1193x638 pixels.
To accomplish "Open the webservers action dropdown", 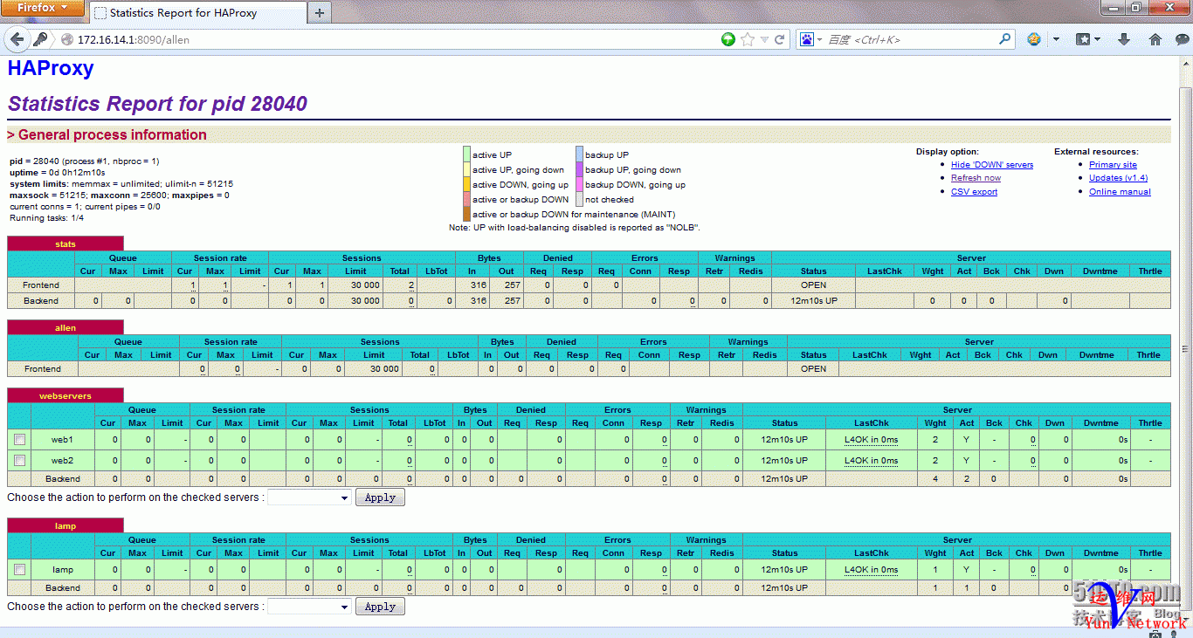I will pos(308,497).
